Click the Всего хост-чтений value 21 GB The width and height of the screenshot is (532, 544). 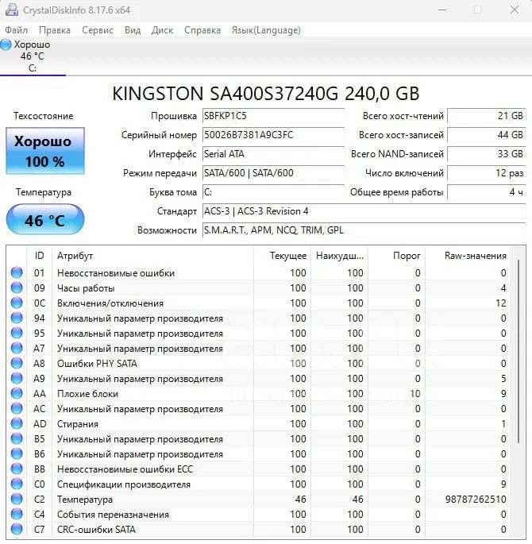(x=487, y=116)
